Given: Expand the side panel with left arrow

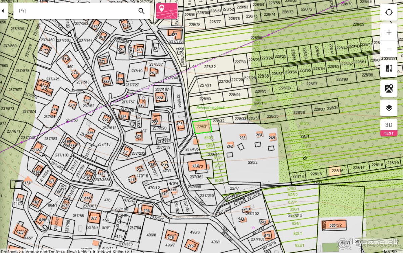Looking at the screenshot, I should [x=3, y=11].
